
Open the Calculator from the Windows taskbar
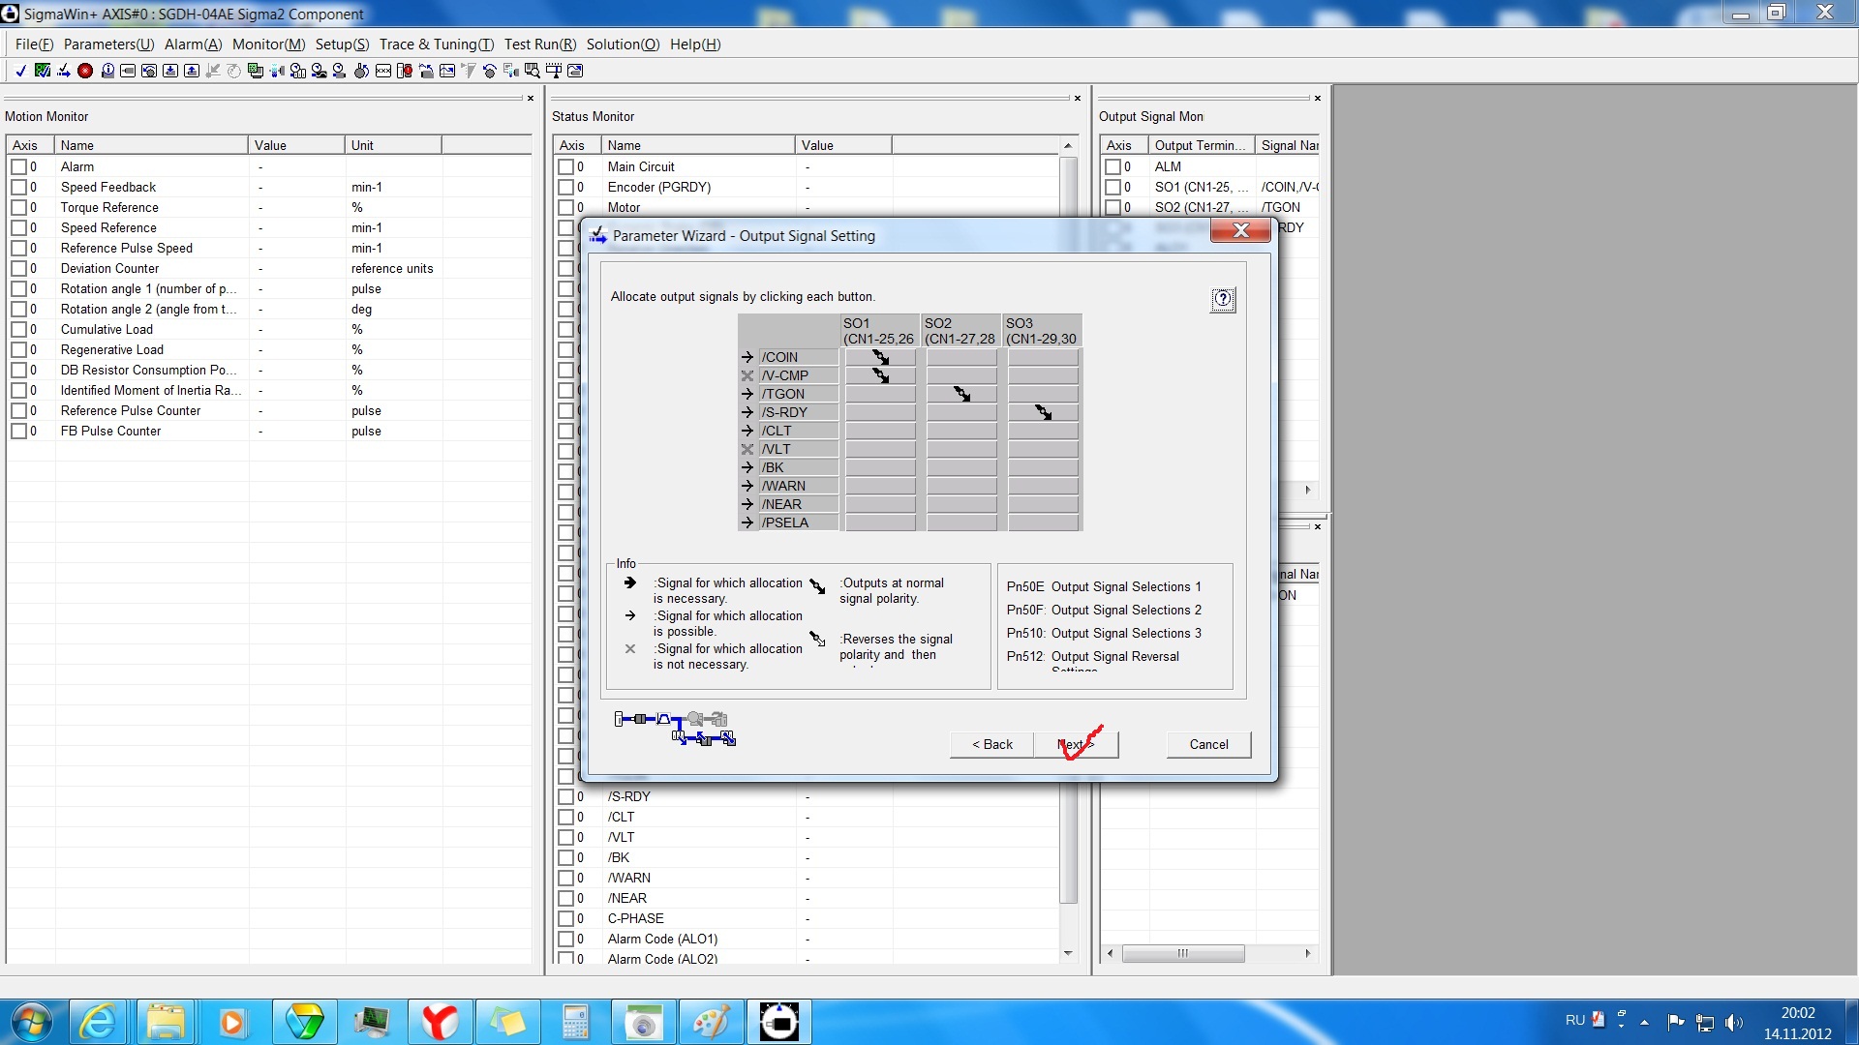pos(575,1022)
